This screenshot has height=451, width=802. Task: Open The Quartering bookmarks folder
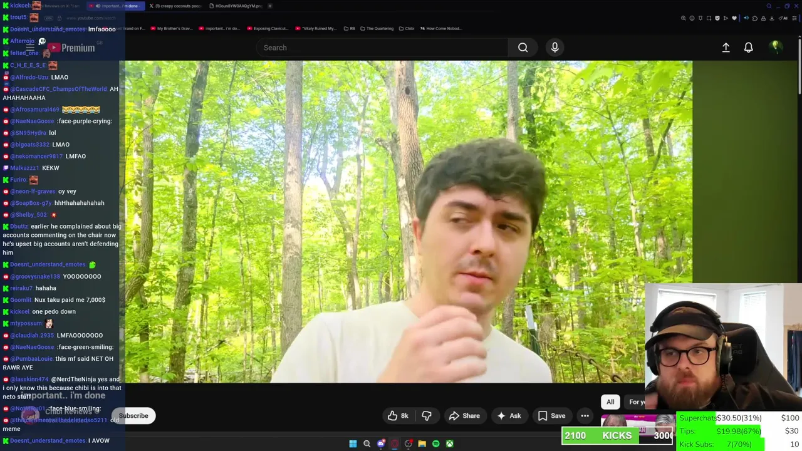click(x=376, y=28)
